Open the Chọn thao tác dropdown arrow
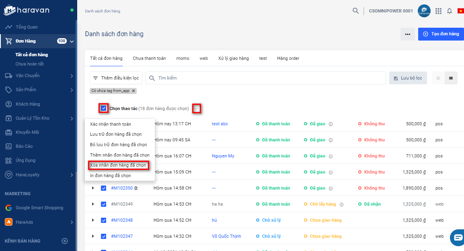The width and height of the screenshot is (464, 251). 196,108
